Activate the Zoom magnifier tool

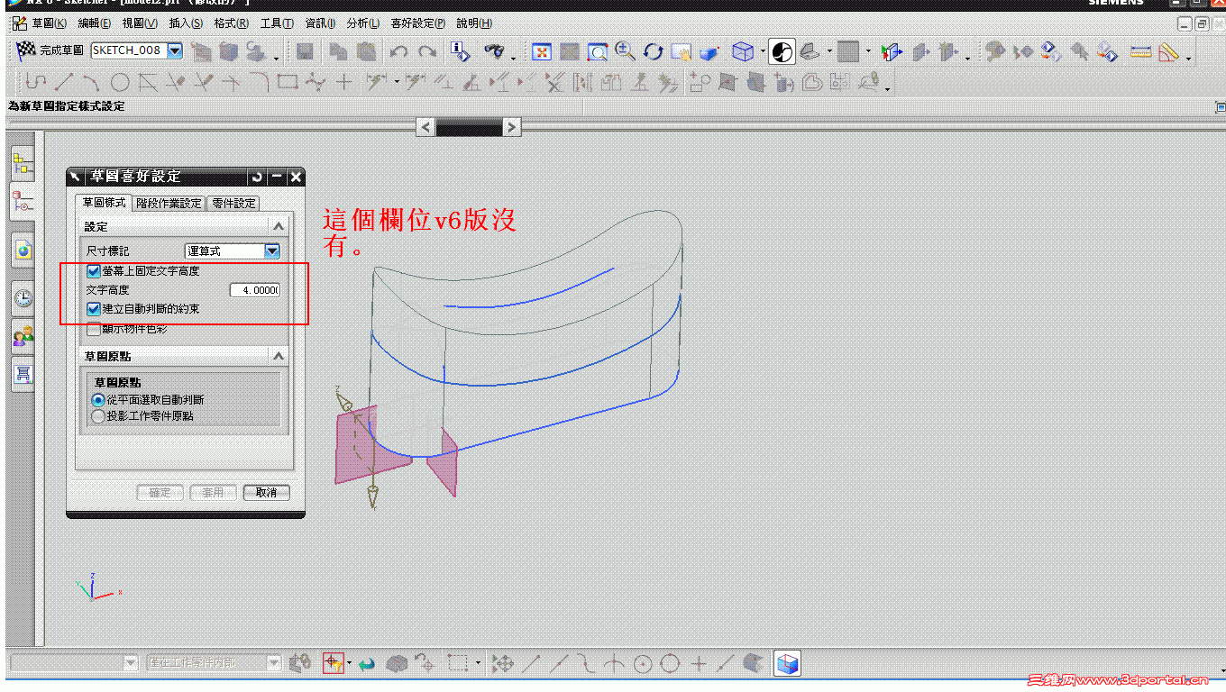626,51
